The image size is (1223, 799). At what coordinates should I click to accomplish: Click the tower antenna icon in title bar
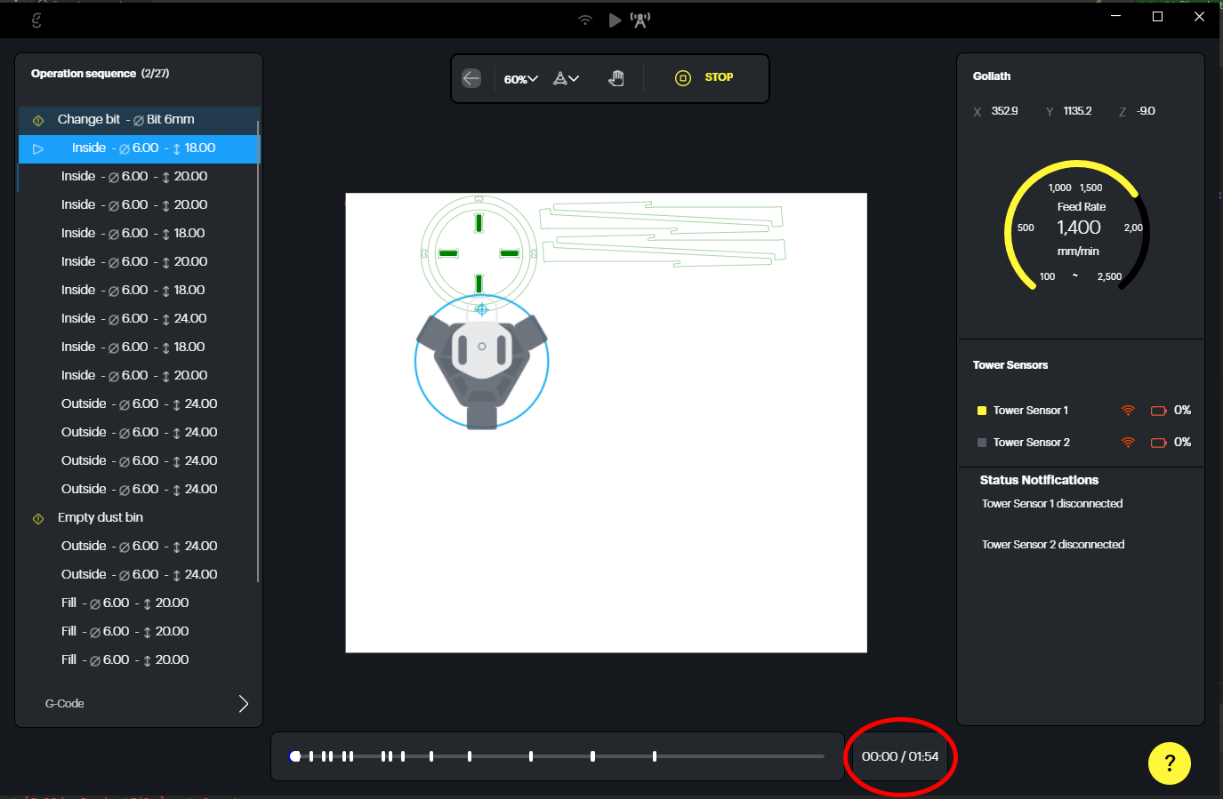coord(640,20)
